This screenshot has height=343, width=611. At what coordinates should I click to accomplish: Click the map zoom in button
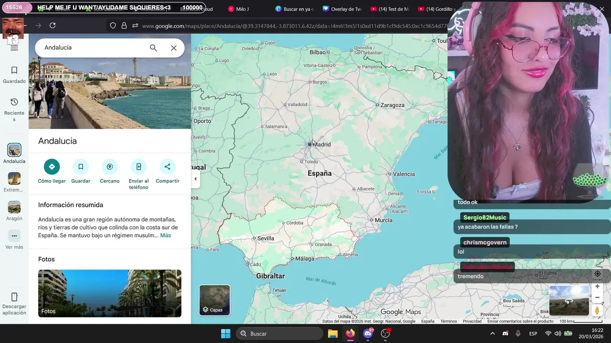597,286
